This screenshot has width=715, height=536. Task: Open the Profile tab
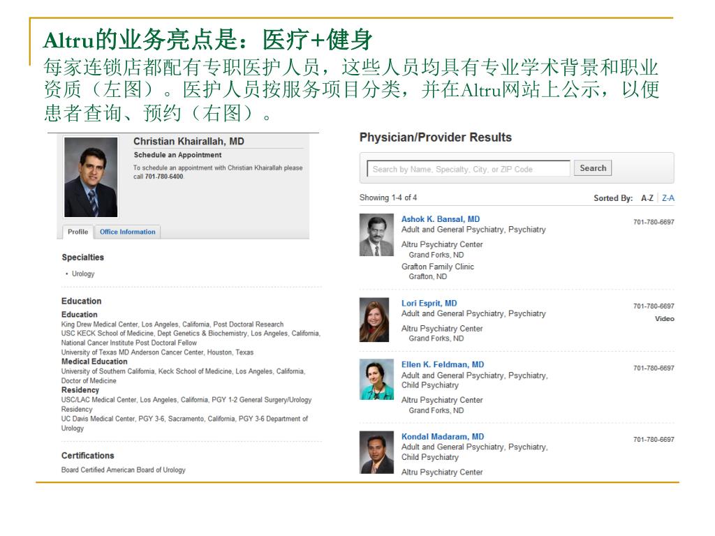point(78,232)
